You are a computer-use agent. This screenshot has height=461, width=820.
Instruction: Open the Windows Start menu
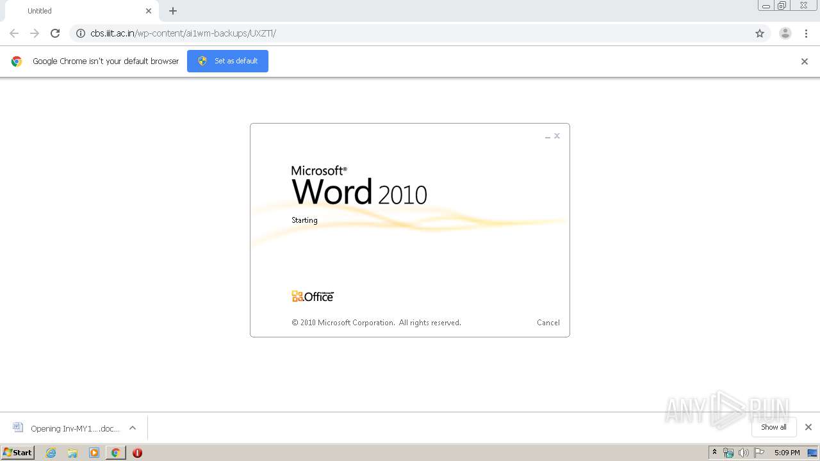pyautogui.click(x=18, y=453)
